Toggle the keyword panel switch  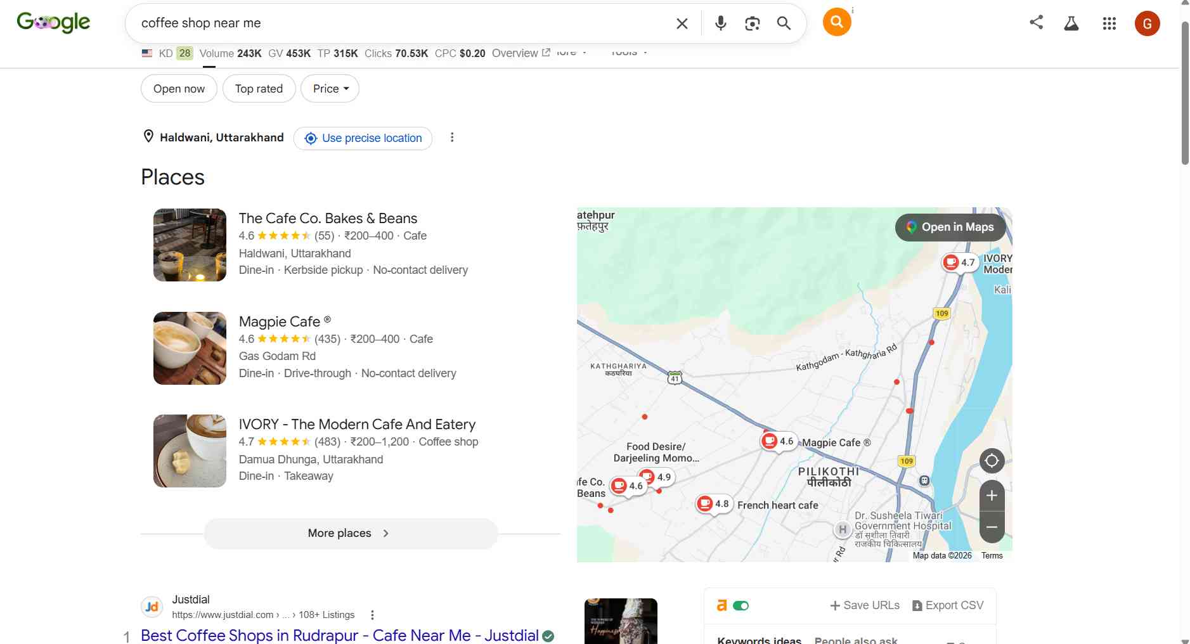point(741,606)
